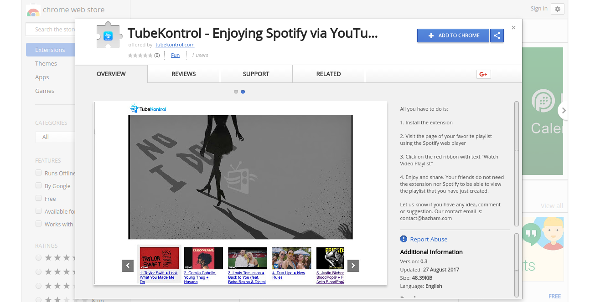Close the extension details dialog
This screenshot has width=590, height=302.
[x=513, y=28]
